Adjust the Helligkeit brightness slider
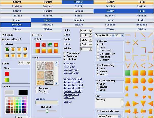This screenshot has width=154, height=118. click(x=47, y=111)
